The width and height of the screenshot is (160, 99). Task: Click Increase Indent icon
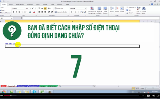tap(52, 12)
